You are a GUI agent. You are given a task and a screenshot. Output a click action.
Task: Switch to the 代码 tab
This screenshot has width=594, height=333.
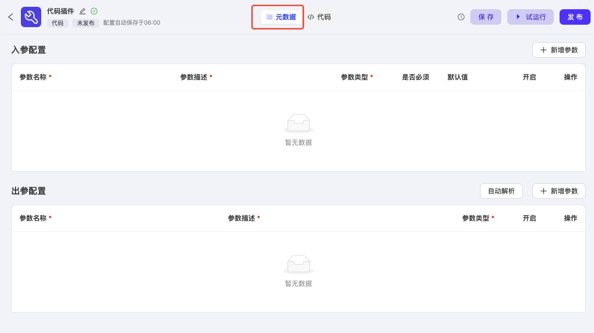click(x=320, y=17)
